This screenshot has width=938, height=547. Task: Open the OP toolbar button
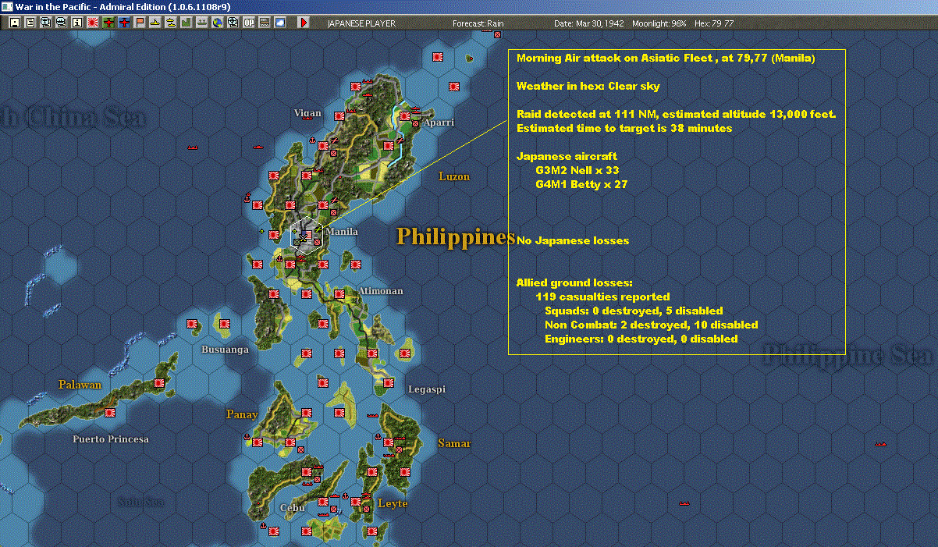pyautogui.click(x=249, y=23)
